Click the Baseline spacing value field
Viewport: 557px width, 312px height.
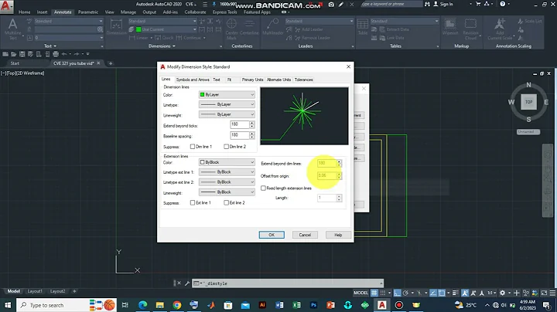[x=239, y=135]
